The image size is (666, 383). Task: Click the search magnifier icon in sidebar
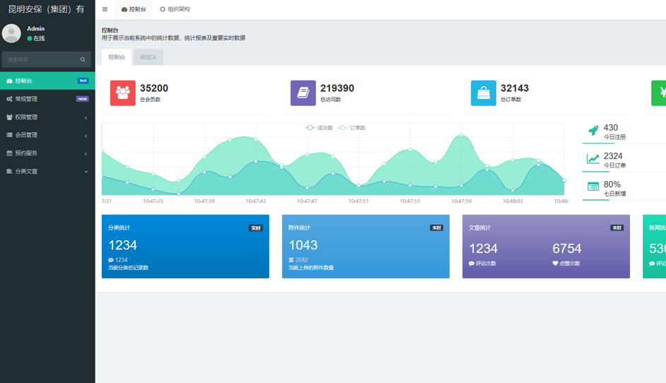click(x=83, y=60)
